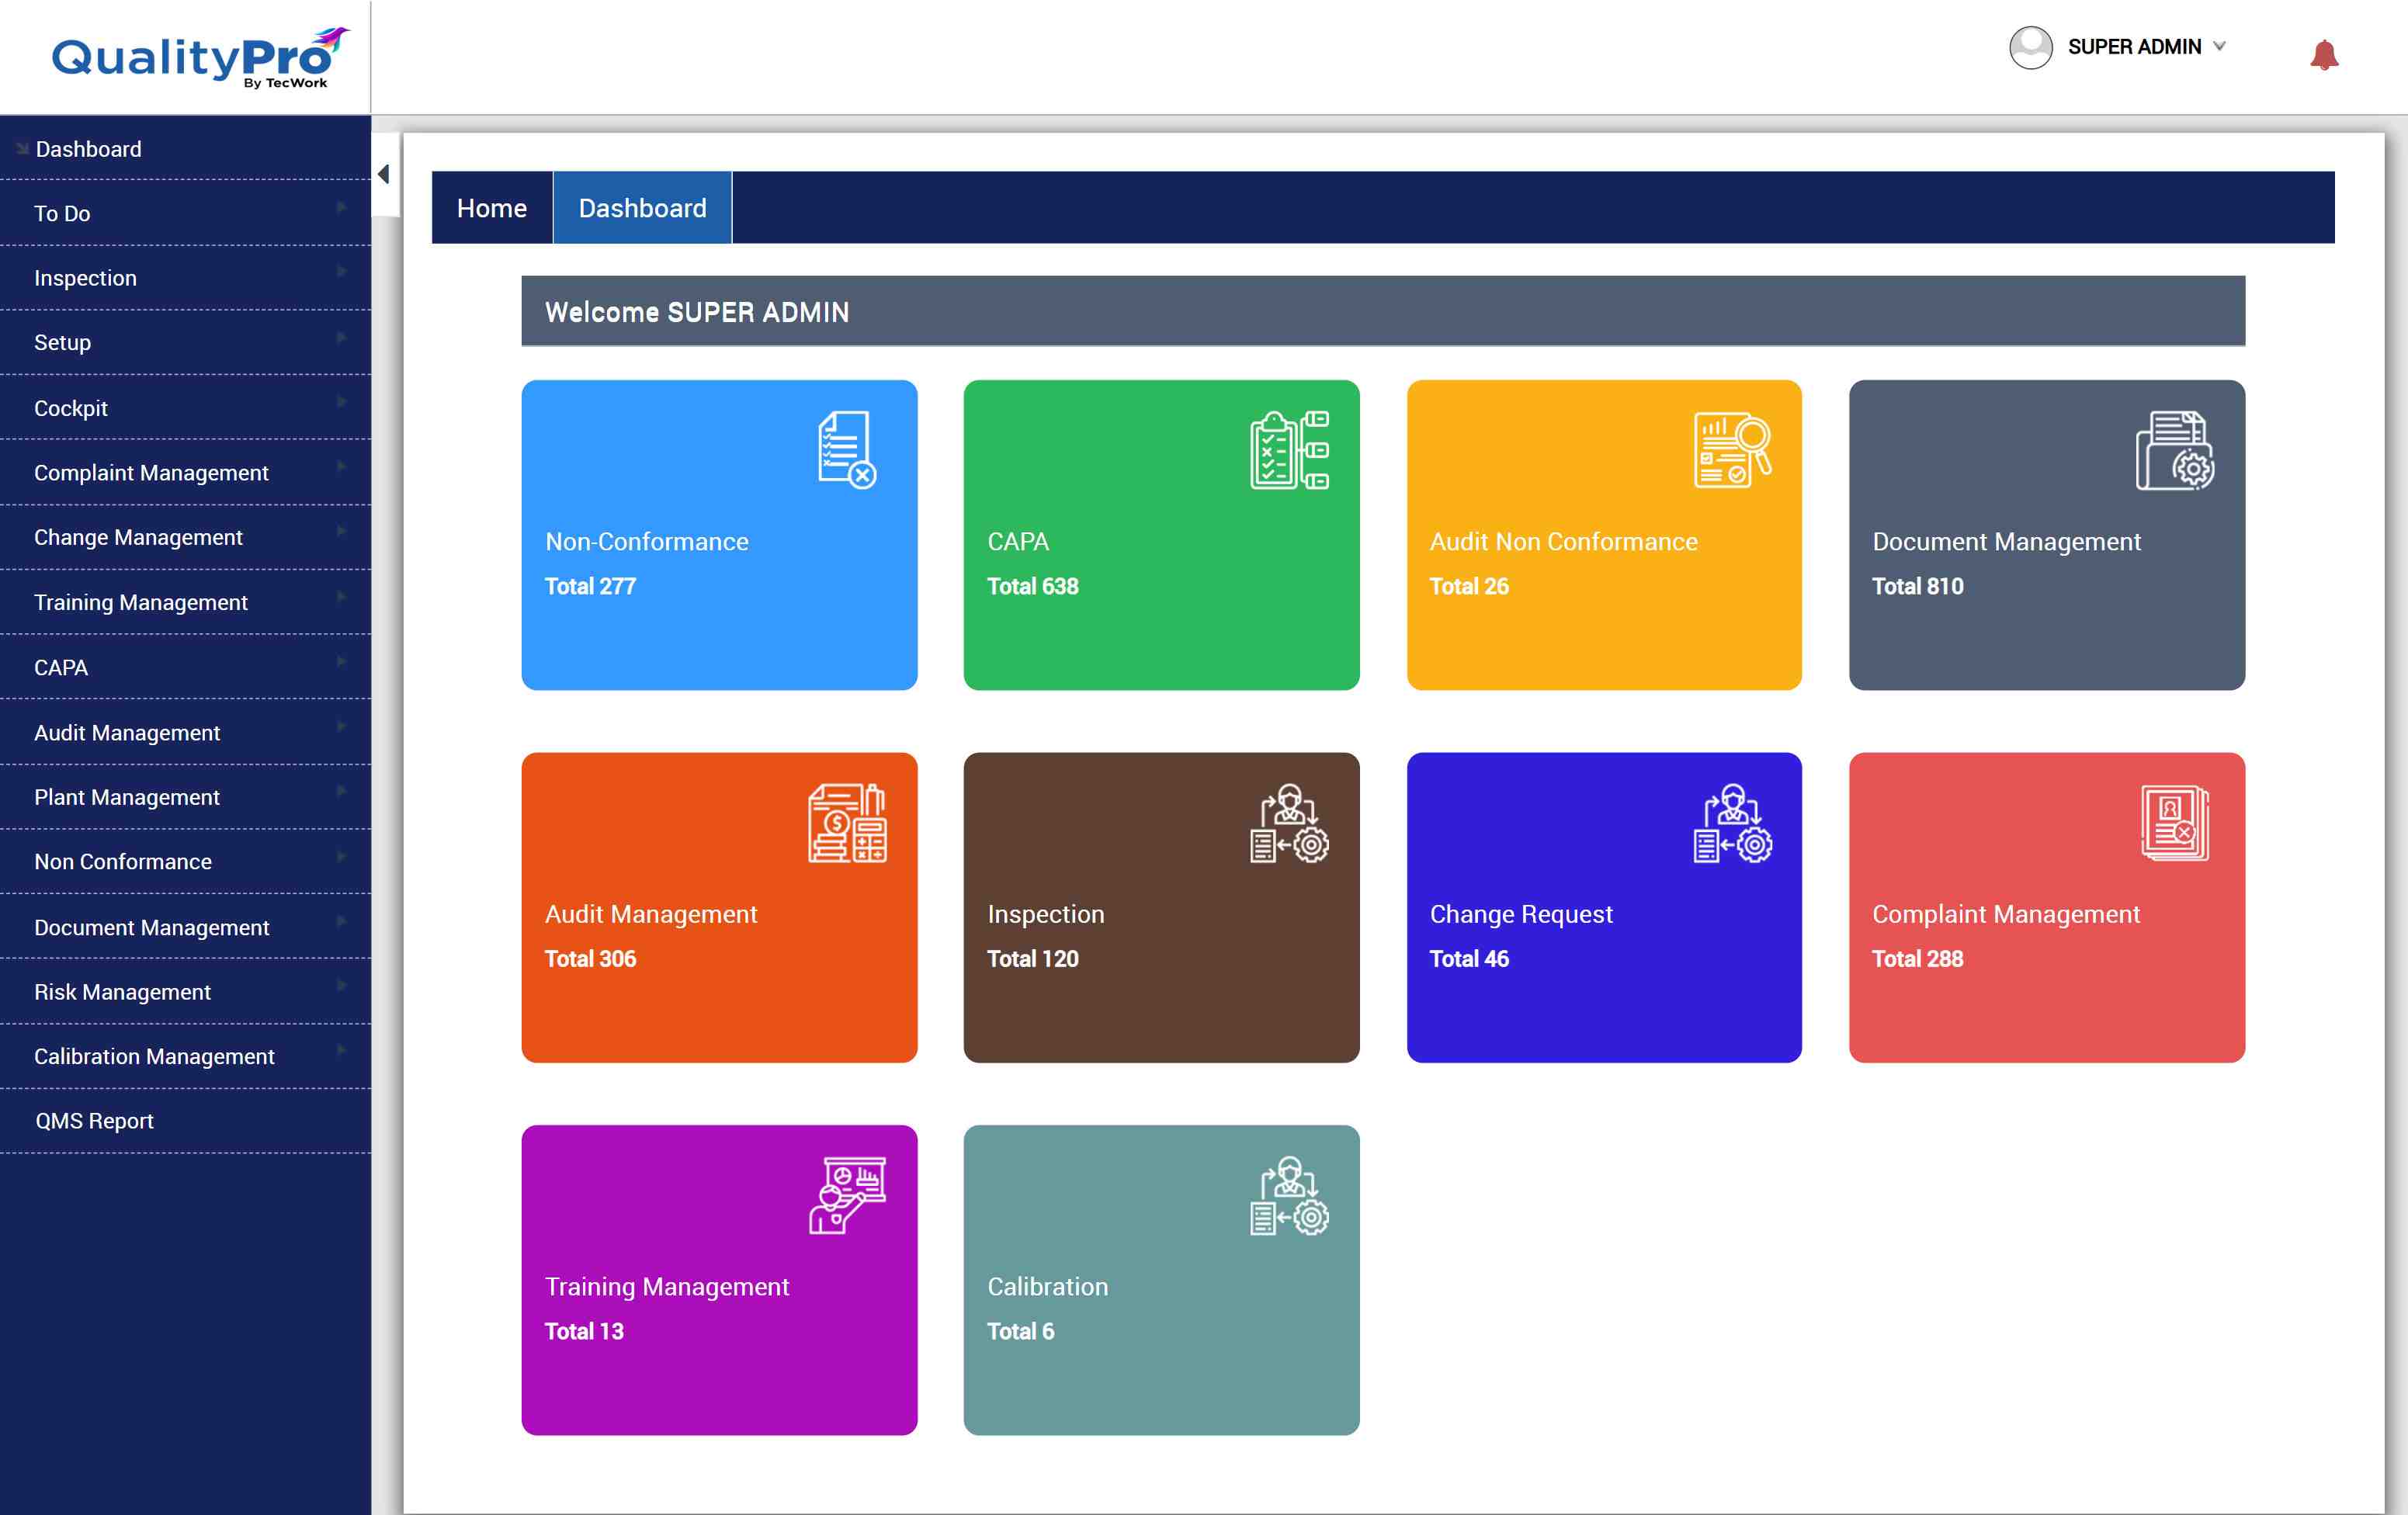
Task: Click the Training Management presenter icon
Action: point(846,1195)
